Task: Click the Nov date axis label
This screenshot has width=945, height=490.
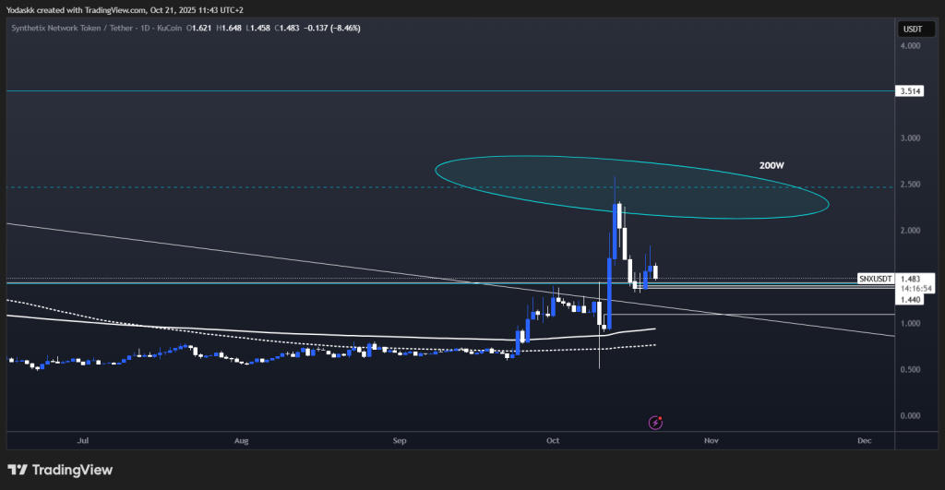Action: [x=712, y=440]
